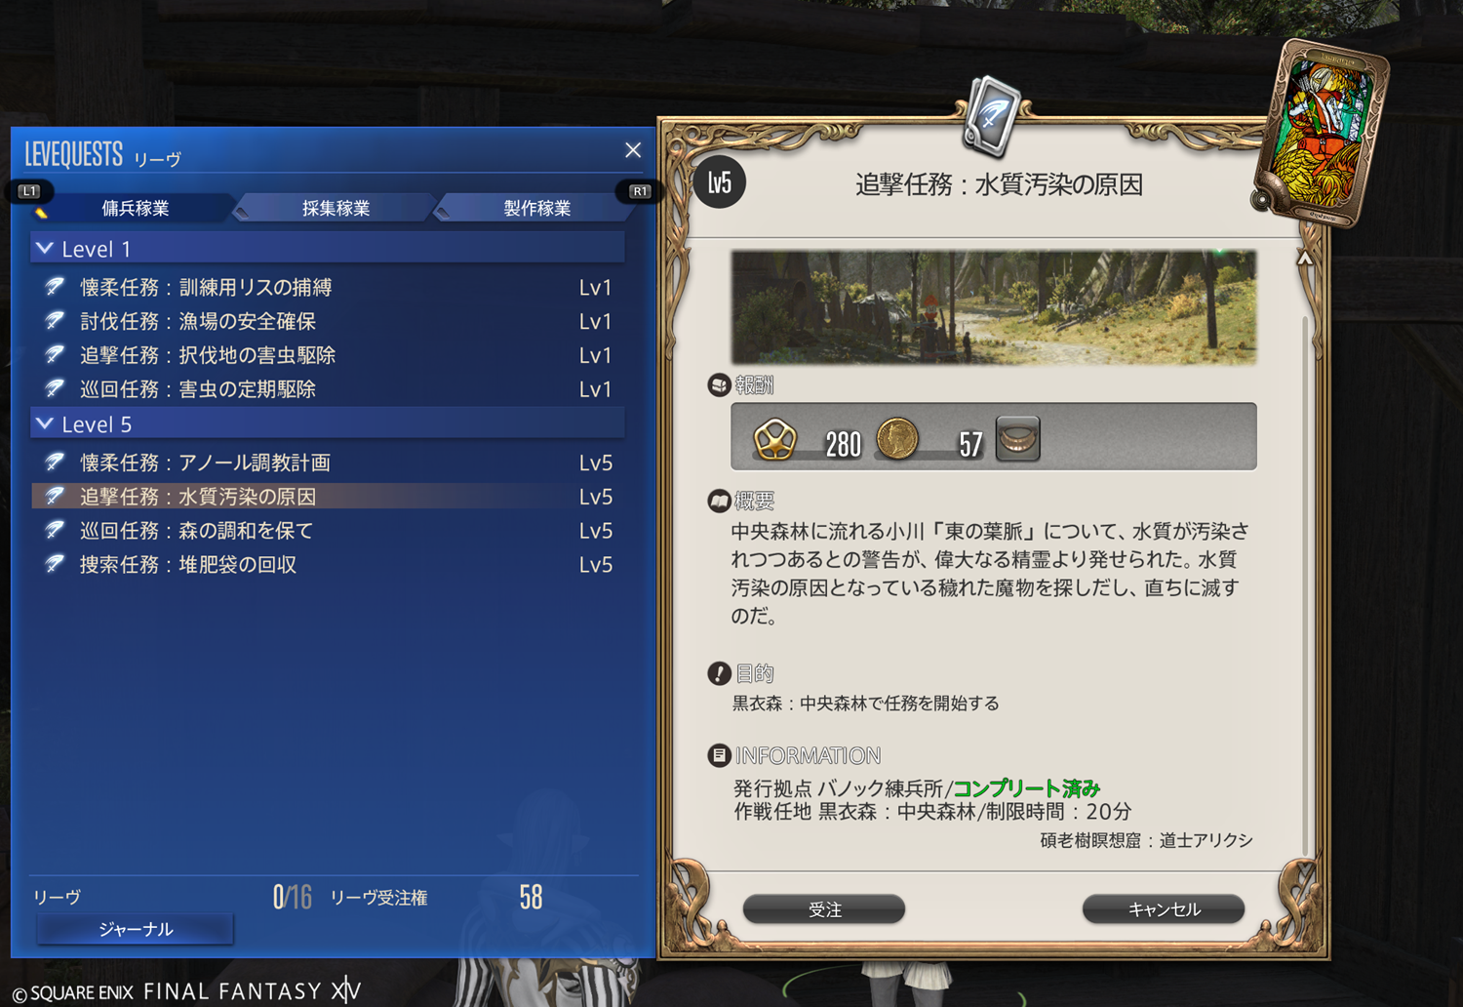The height and width of the screenshot is (1007, 1463).
Task: Click the キャンセル button
Action: pos(1164,909)
